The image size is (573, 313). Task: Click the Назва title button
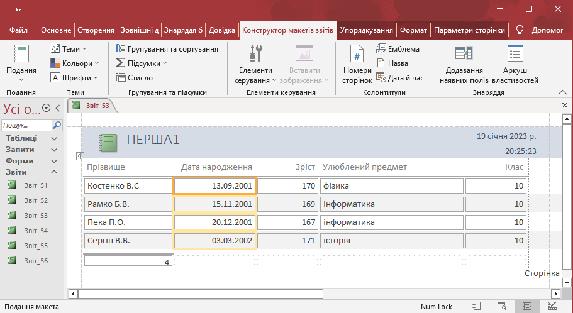pyautogui.click(x=392, y=63)
